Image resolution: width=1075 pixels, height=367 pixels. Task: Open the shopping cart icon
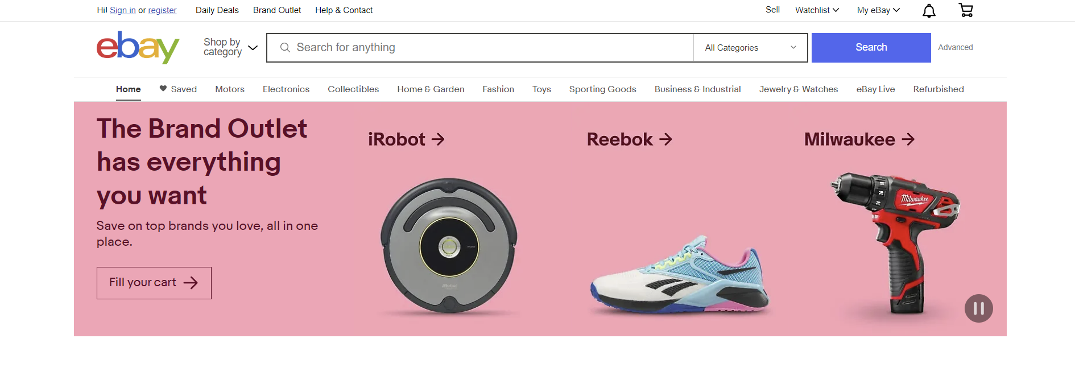click(x=966, y=10)
